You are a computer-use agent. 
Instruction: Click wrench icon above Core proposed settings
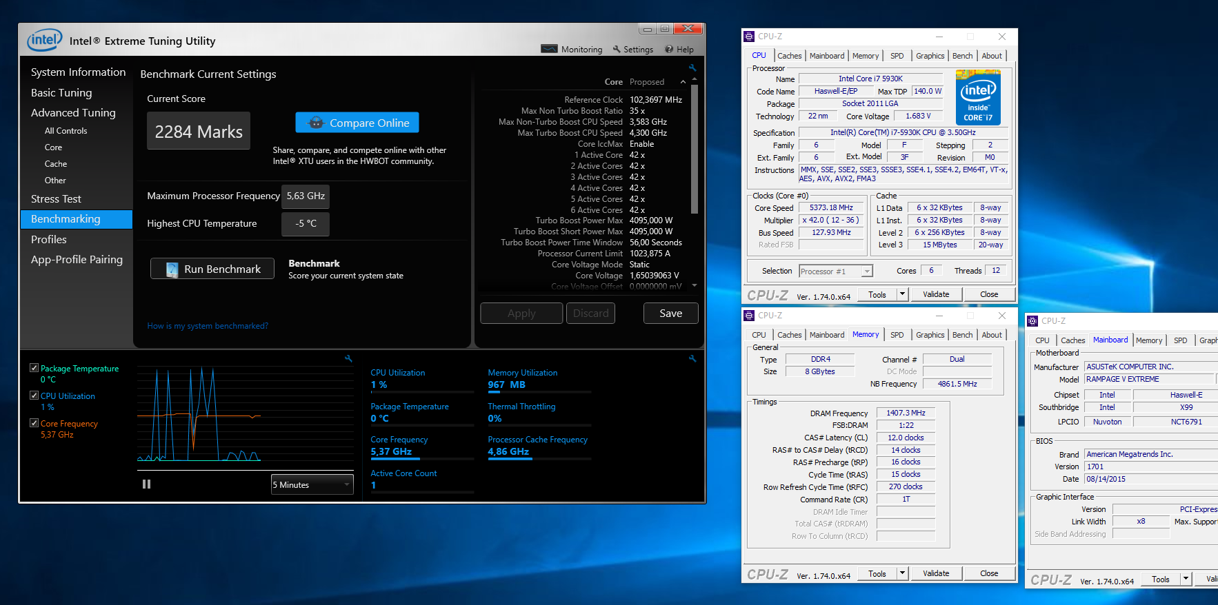click(x=692, y=68)
